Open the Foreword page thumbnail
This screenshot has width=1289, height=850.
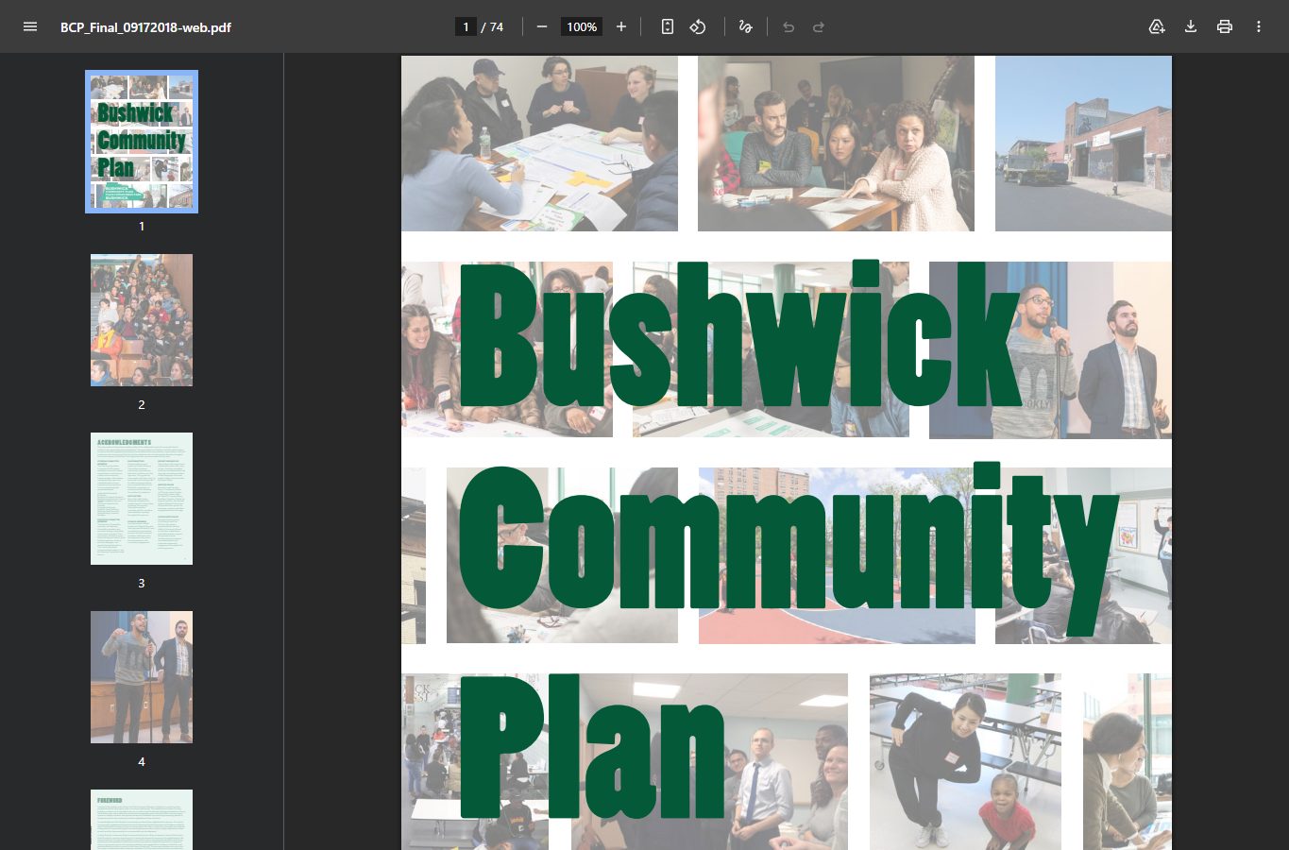pos(142,820)
